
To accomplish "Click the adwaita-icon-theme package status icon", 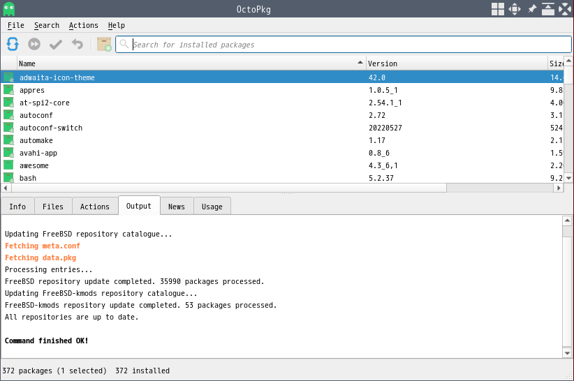I will click(x=9, y=77).
